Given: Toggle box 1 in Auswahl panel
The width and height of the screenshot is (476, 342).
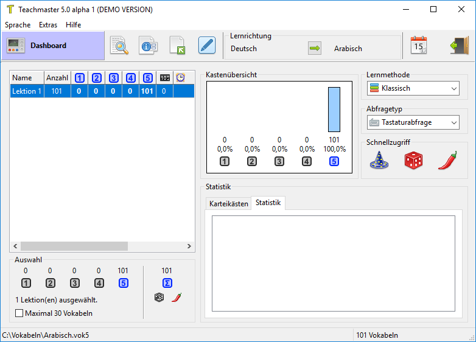Looking at the screenshot, I should click(x=26, y=283).
